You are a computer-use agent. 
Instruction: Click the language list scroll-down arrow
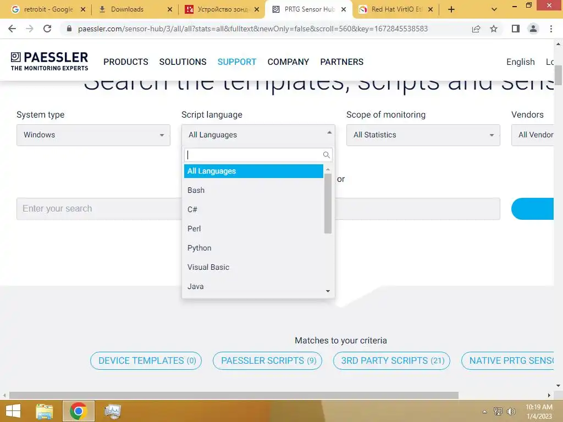click(328, 291)
